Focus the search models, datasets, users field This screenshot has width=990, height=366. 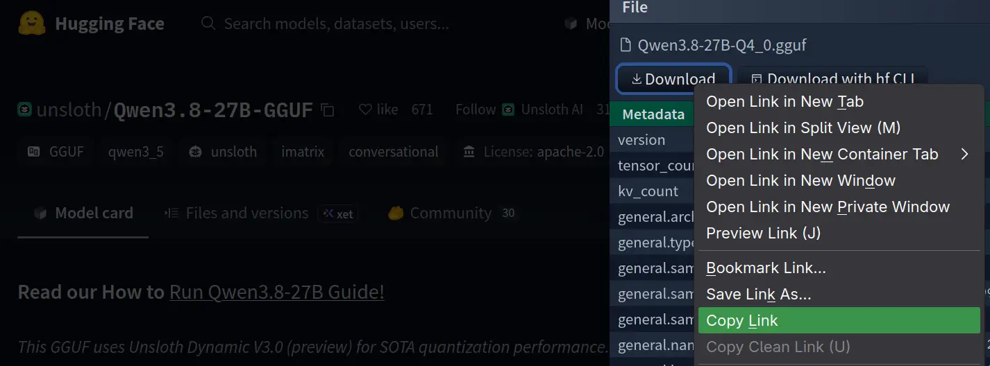pyautogui.click(x=337, y=24)
